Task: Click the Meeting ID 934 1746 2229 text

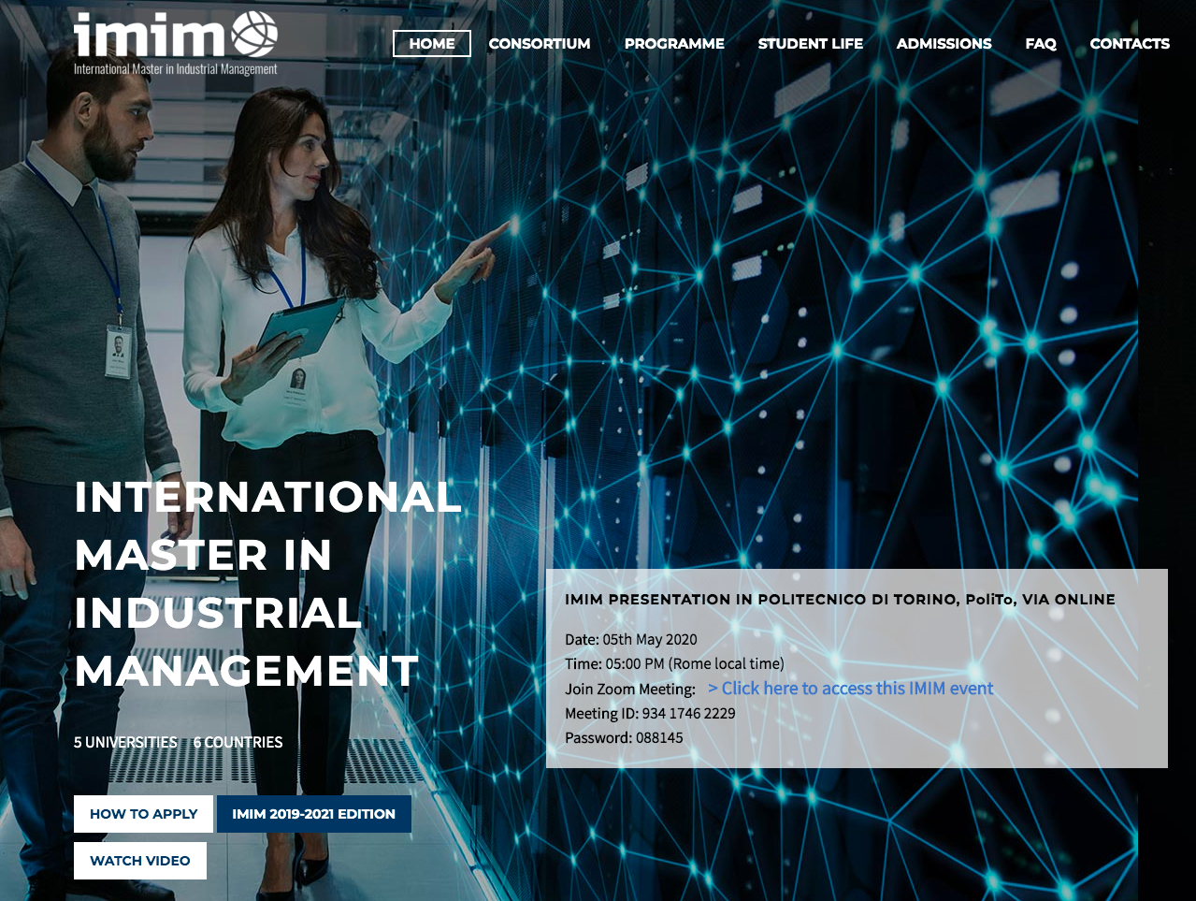Action: [650, 713]
